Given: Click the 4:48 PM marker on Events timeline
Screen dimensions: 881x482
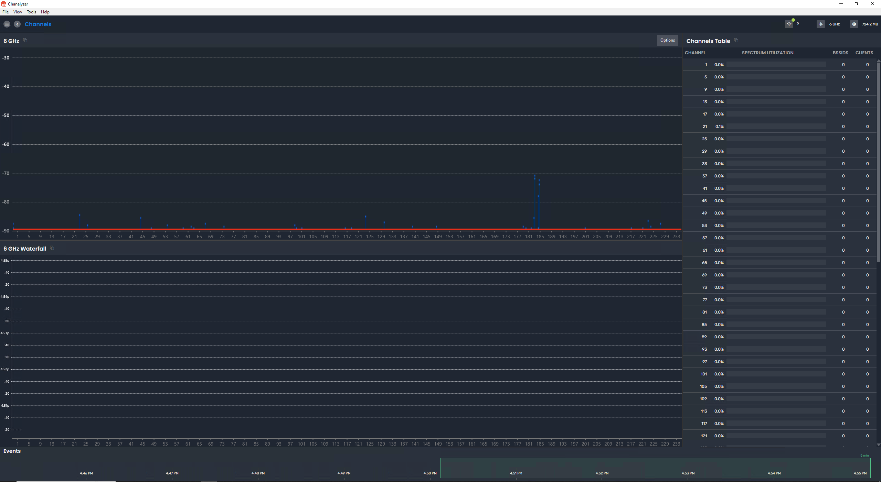Looking at the screenshot, I should [x=258, y=473].
